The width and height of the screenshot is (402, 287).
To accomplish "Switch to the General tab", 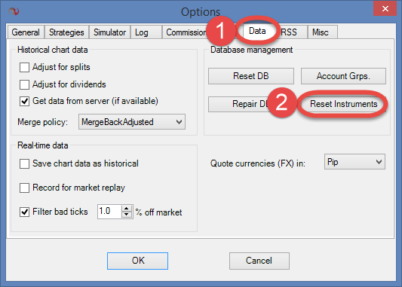I will coord(26,32).
